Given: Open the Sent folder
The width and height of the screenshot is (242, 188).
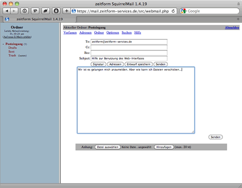Looking at the screenshot, I should (11, 52).
